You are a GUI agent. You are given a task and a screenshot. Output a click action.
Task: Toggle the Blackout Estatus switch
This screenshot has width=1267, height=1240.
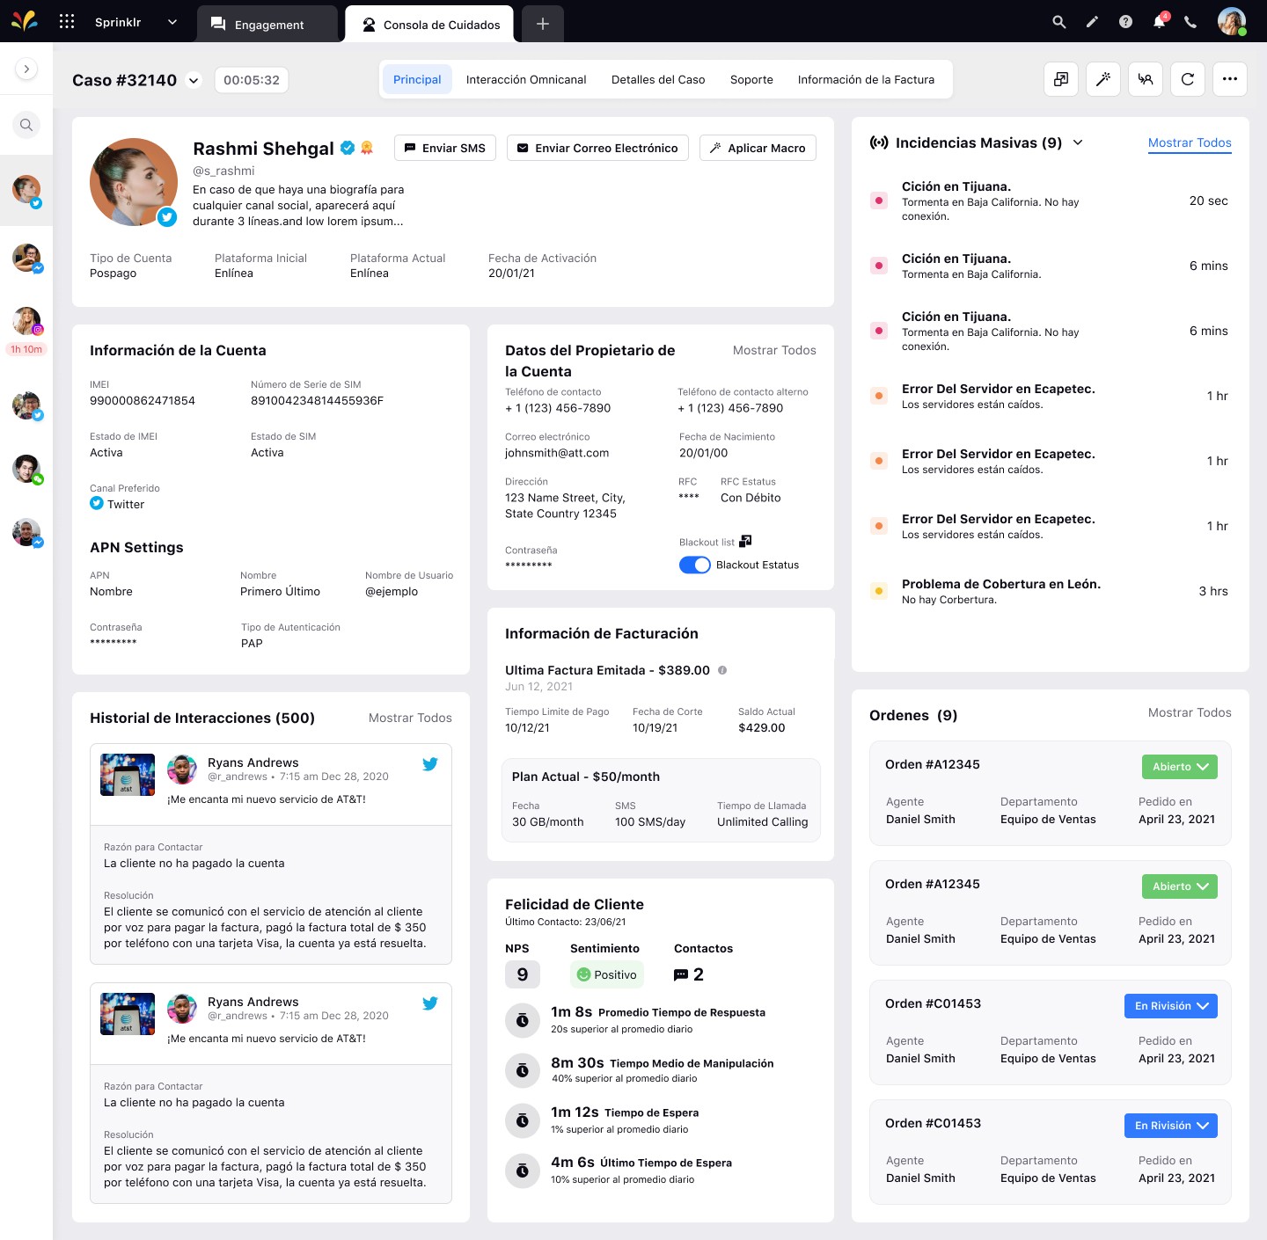(x=694, y=565)
